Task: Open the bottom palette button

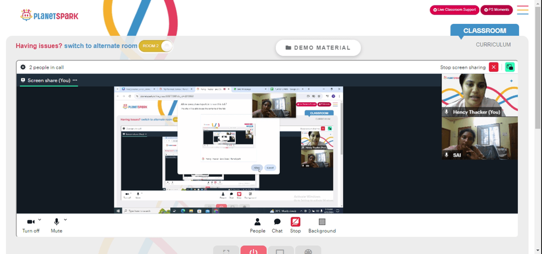Action: click(x=308, y=250)
